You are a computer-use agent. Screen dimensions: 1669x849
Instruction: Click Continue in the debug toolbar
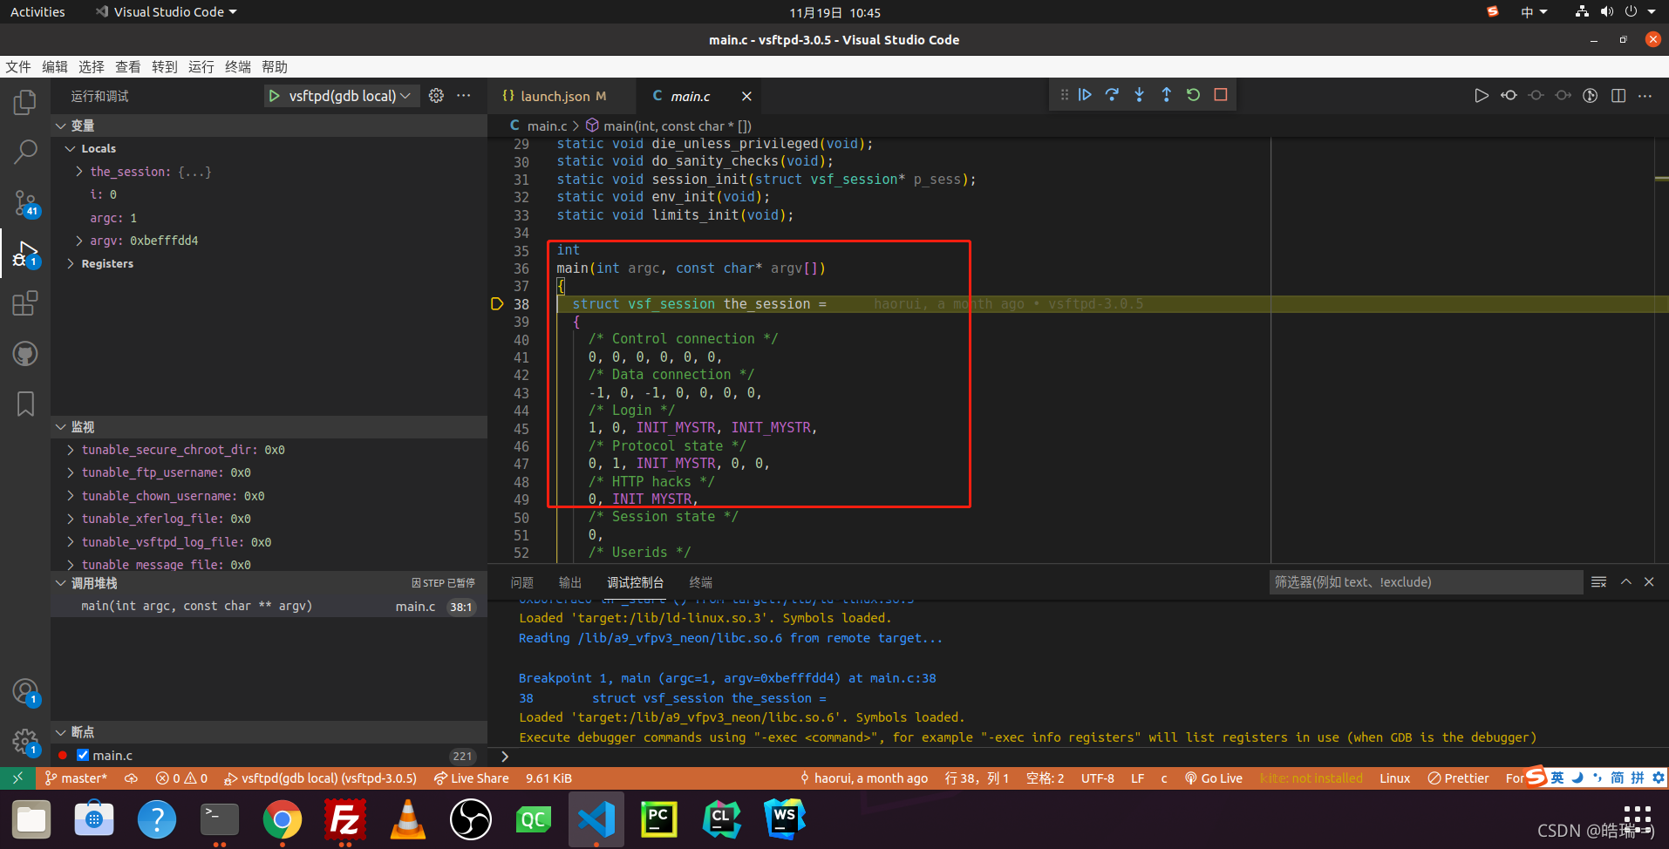point(1085,95)
